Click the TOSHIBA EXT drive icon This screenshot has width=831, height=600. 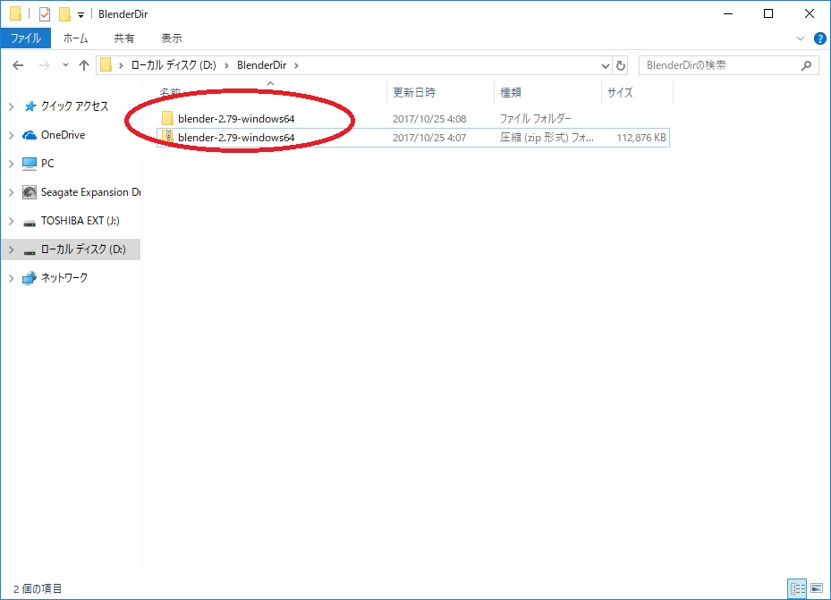tap(30, 223)
